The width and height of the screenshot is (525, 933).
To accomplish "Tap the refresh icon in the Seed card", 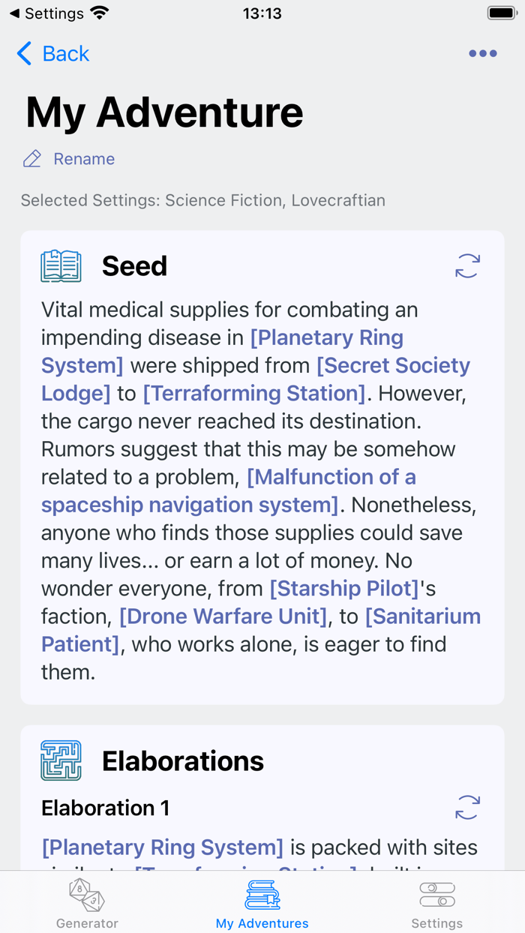I will (467, 266).
